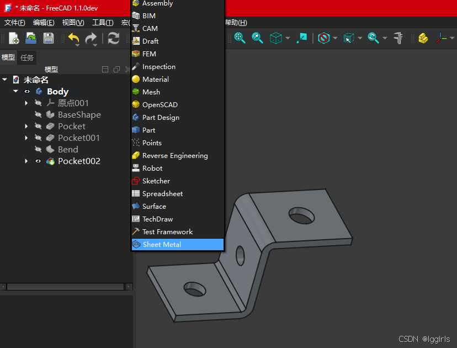Collapse the Body tree node
Image resolution: width=457 pixels, height=348 pixels.
16,91
